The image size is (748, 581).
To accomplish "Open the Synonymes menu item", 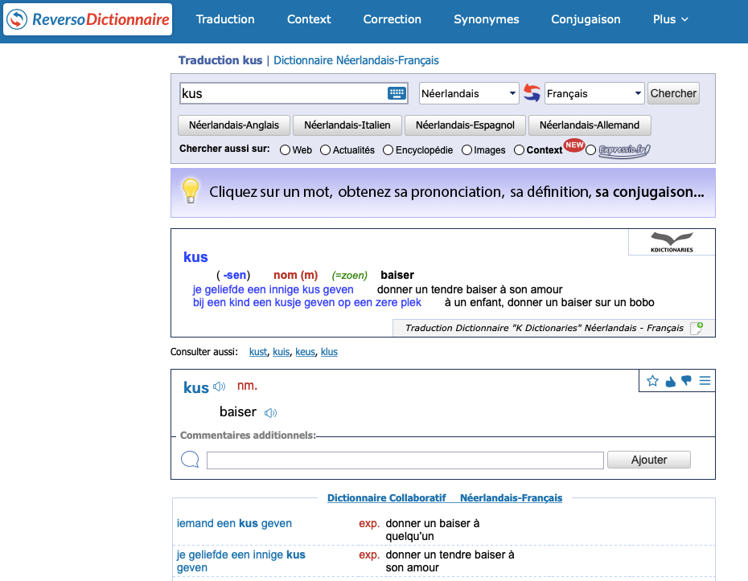I will (486, 19).
